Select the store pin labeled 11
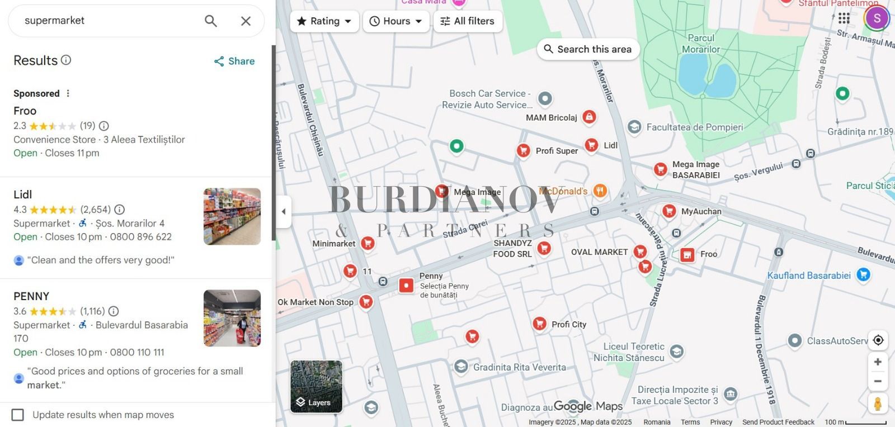Image resolution: width=895 pixels, height=427 pixels. (350, 271)
